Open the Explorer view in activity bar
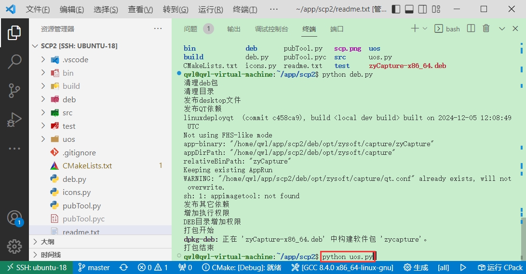This screenshot has width=526, height=274. tap(14, 33)
